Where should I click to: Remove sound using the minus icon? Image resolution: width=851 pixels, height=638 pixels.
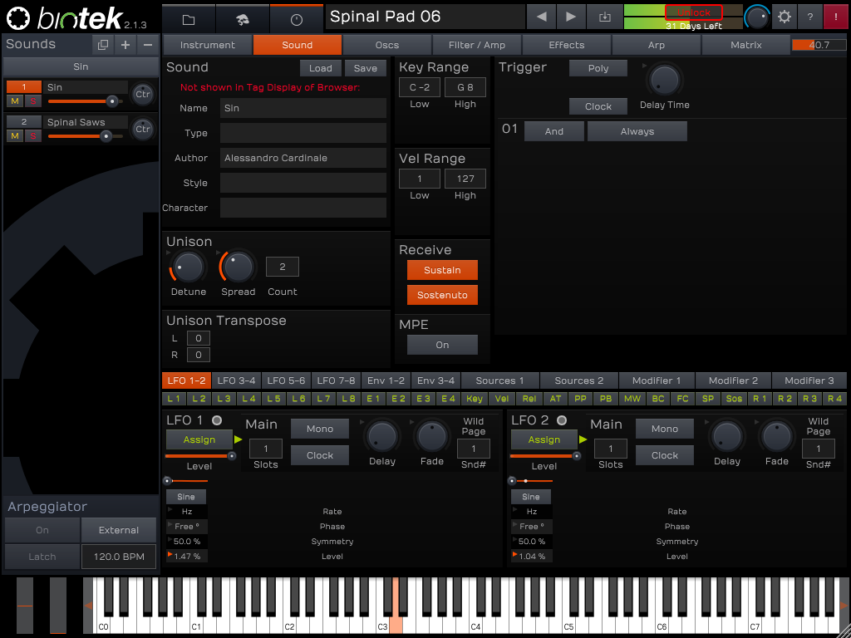[x=148, y=45]
